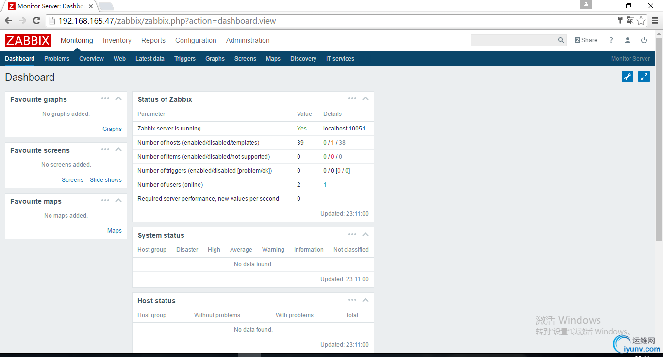Bookmark this page with the star icon
The width and height of the screenshot is (663, 357).
[x=641, y=20]
